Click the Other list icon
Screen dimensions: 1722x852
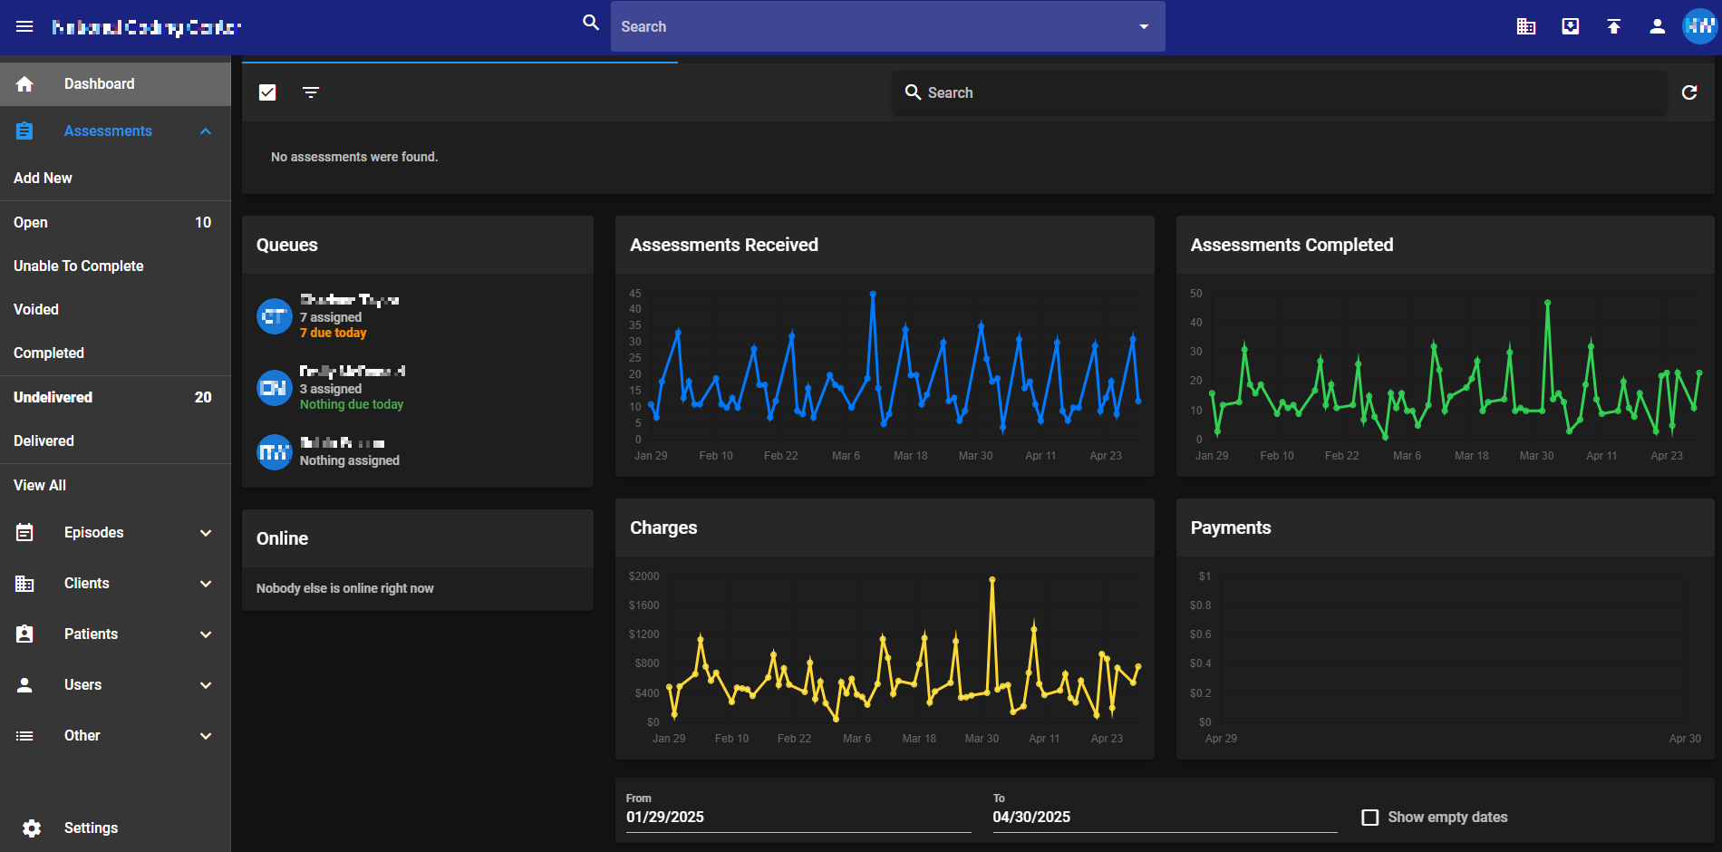tap(24, 736)
